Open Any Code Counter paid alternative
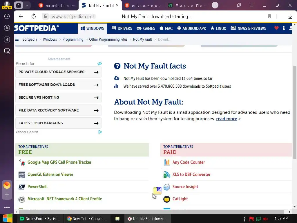The height and width of the screenshot is (223, 297). pos(189,162)
